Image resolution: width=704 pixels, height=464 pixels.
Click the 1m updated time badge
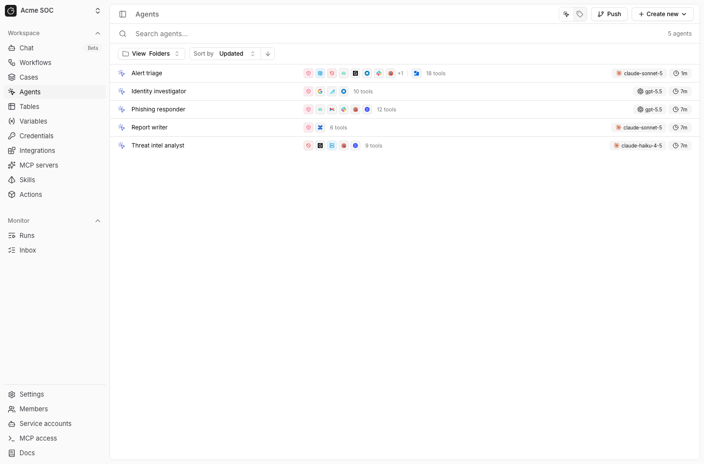pyautogui.click(x=680, y=73)
